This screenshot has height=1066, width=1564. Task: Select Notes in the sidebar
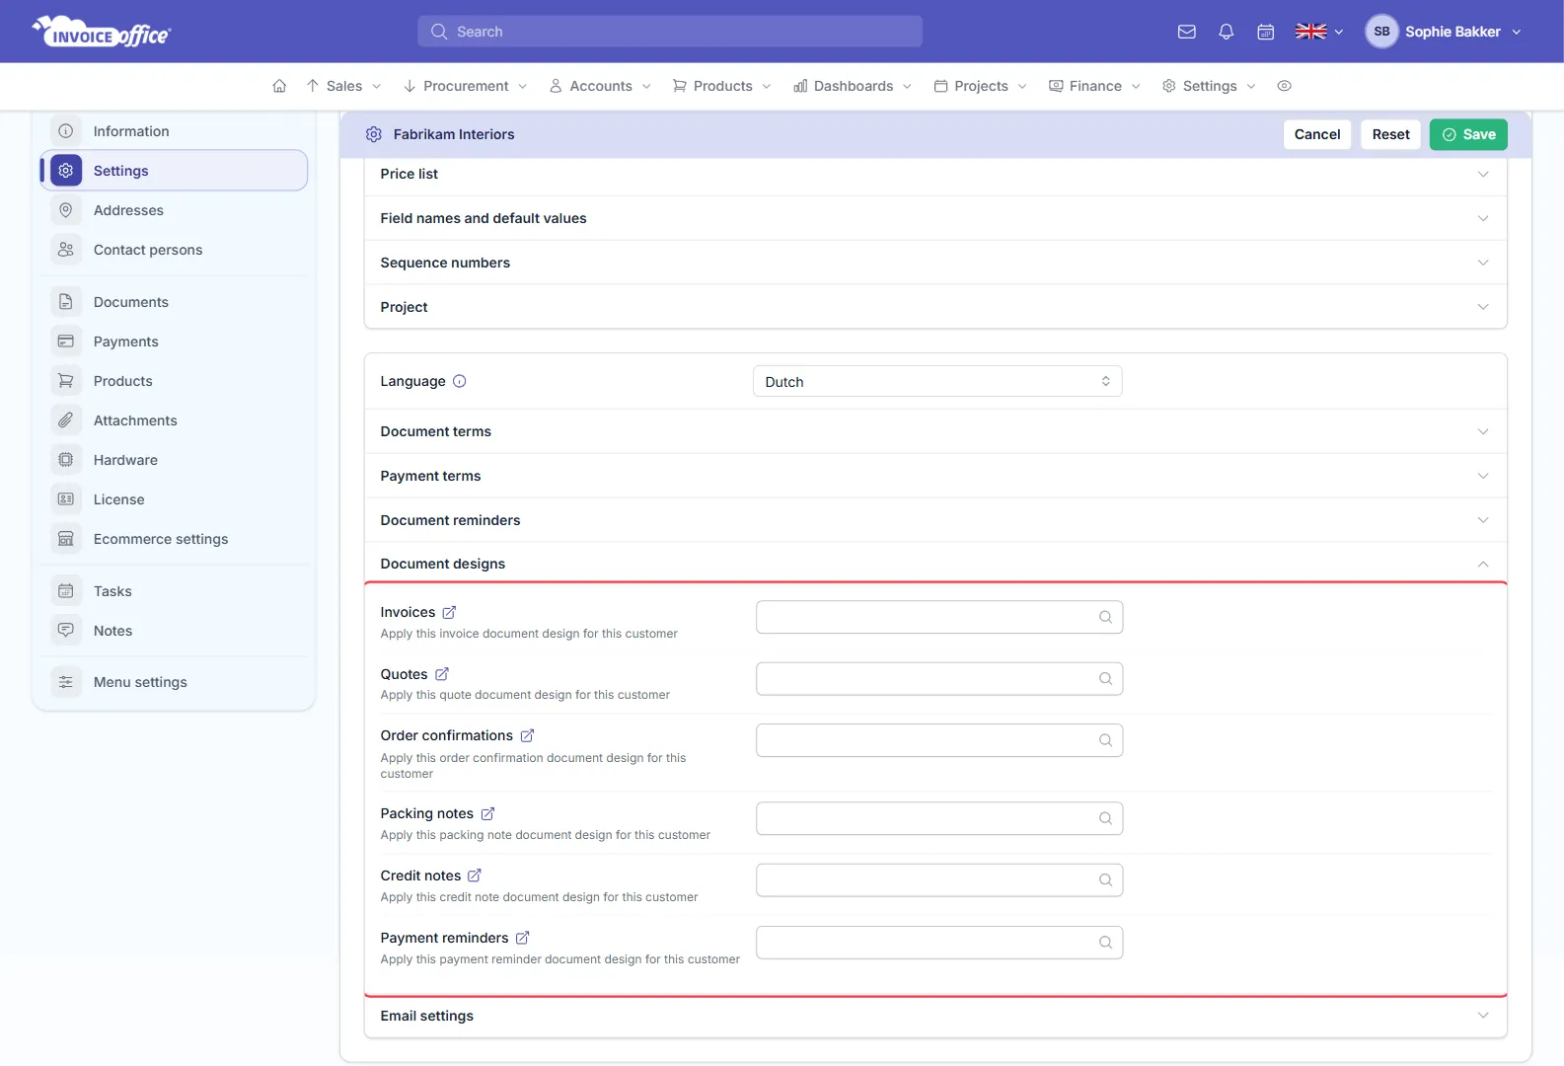(x=174, y=631)
